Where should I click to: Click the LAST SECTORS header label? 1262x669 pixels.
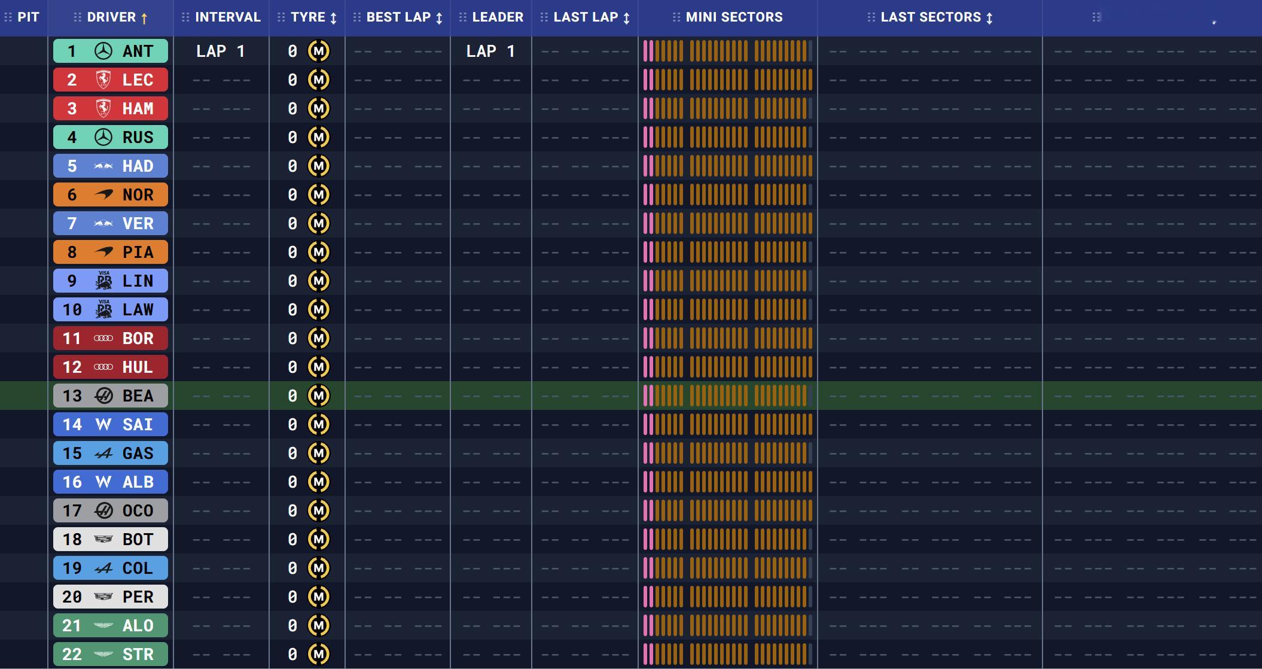pyautogui.click(x=931, y=17)
